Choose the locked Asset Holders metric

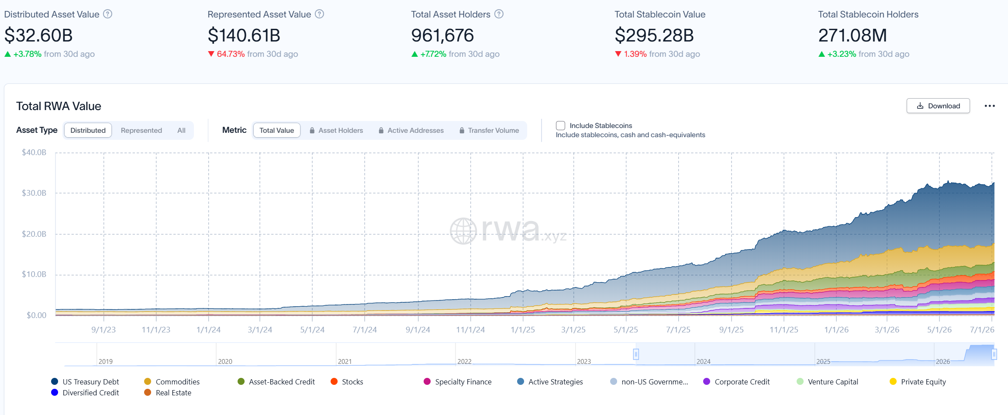tap(336, 130)
